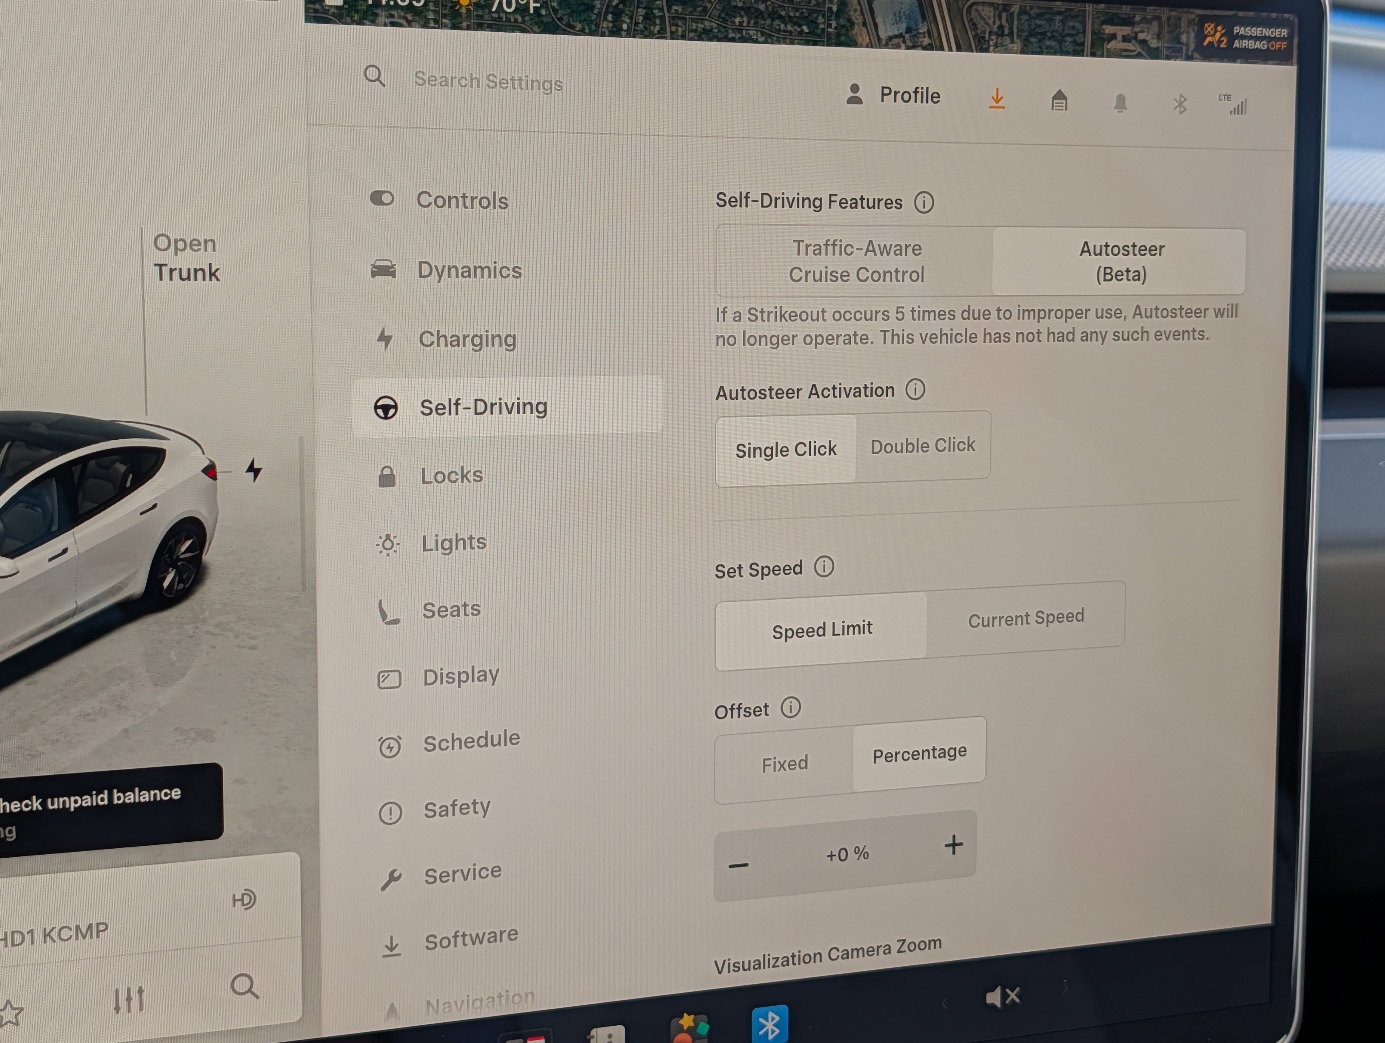Open the HomeLink garage icon
This screenshot has height=1043, width=1385.
(1059, 100)
